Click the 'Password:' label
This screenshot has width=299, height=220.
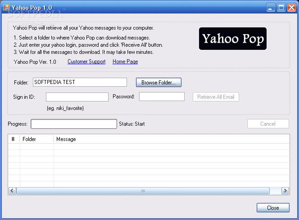pos(123,97)
